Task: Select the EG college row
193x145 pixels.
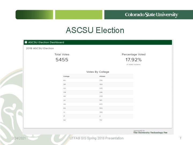Action: pyautogui.click(x=98, y=108)
